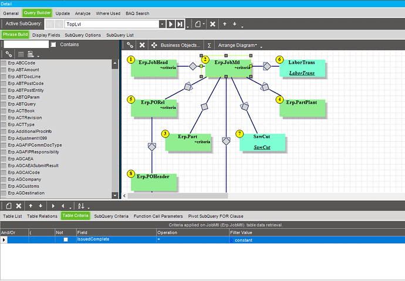The width and height of the screenshot is (405, 281).
Task: Click constant filter value cell
Action: [317, 240]
